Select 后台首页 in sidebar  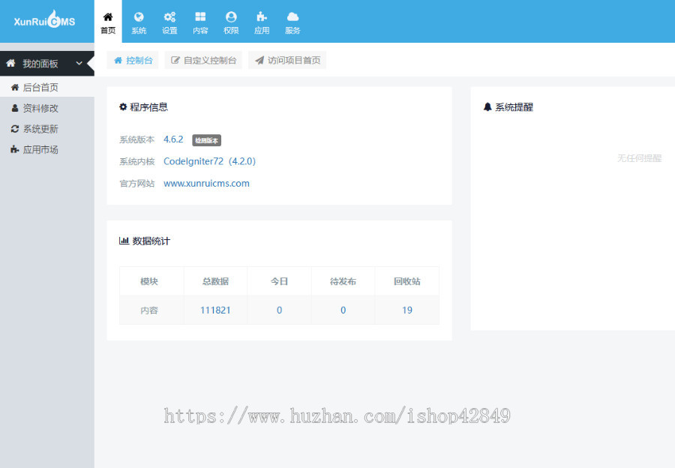pyautogui.click(x=47, y=88)
